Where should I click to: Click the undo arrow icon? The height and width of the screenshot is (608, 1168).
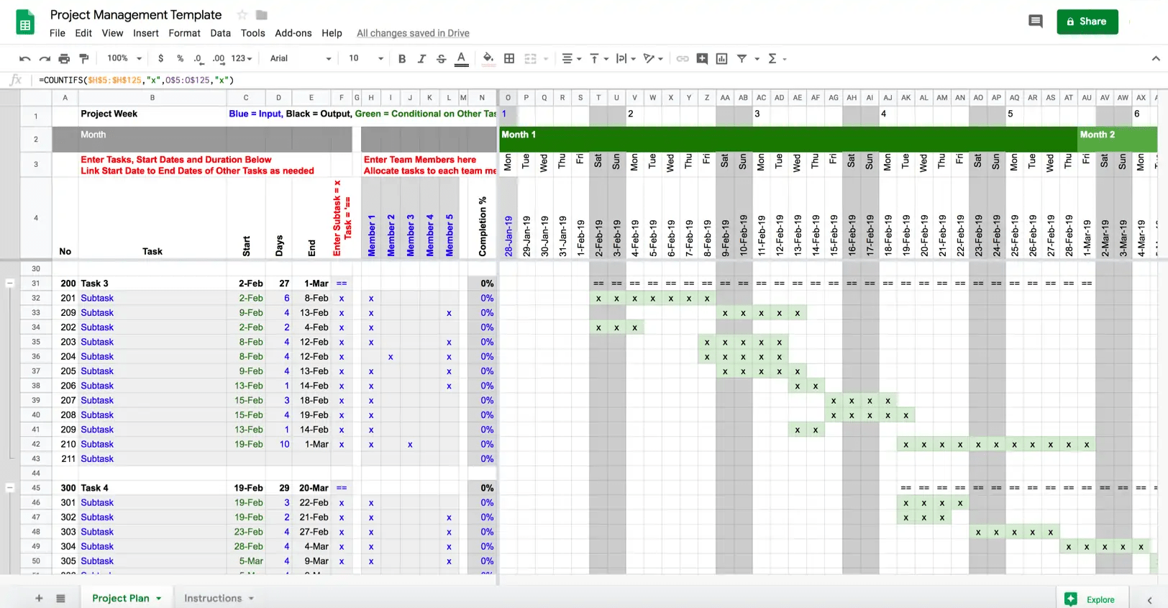pos(25,59)
